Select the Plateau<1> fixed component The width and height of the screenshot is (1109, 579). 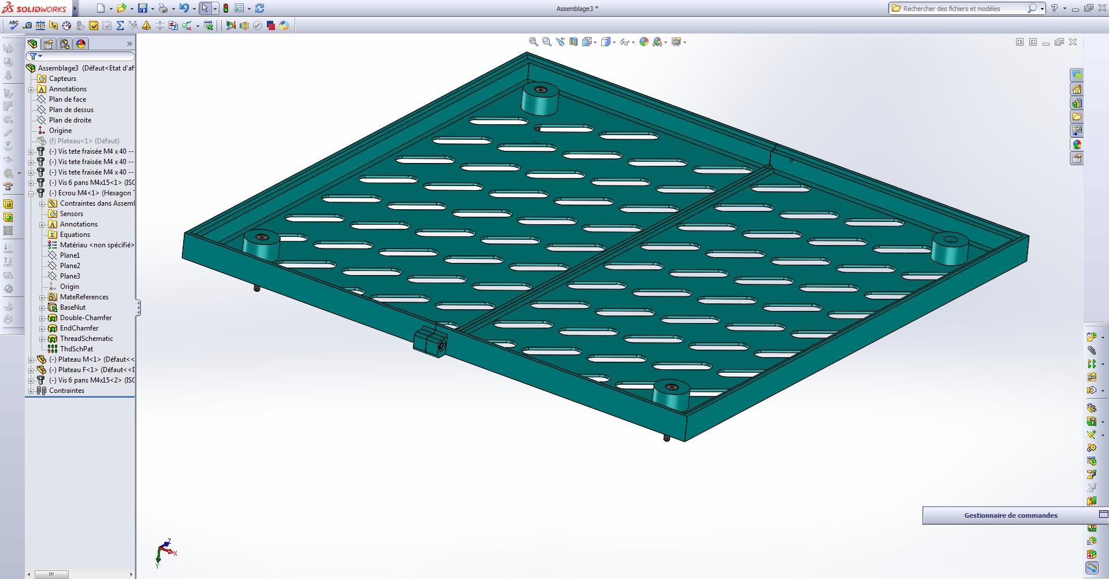pos(84,141)
